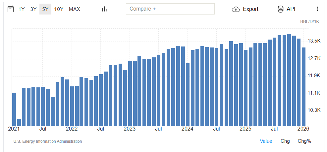
Task: Click the API database stack icon
Action: [x=281, y=9]
